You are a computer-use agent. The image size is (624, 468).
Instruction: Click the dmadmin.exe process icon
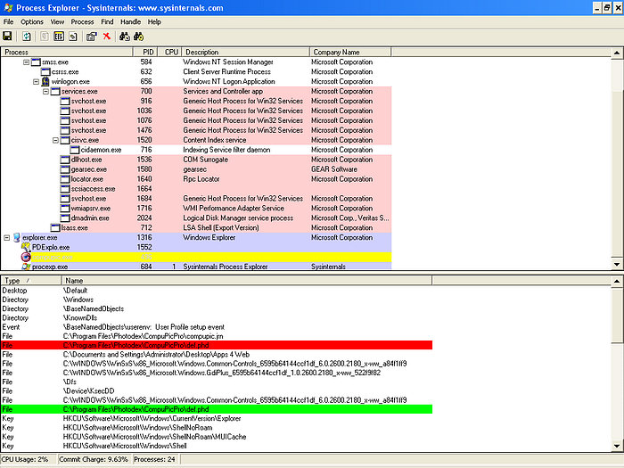click(x=65, y=218)
